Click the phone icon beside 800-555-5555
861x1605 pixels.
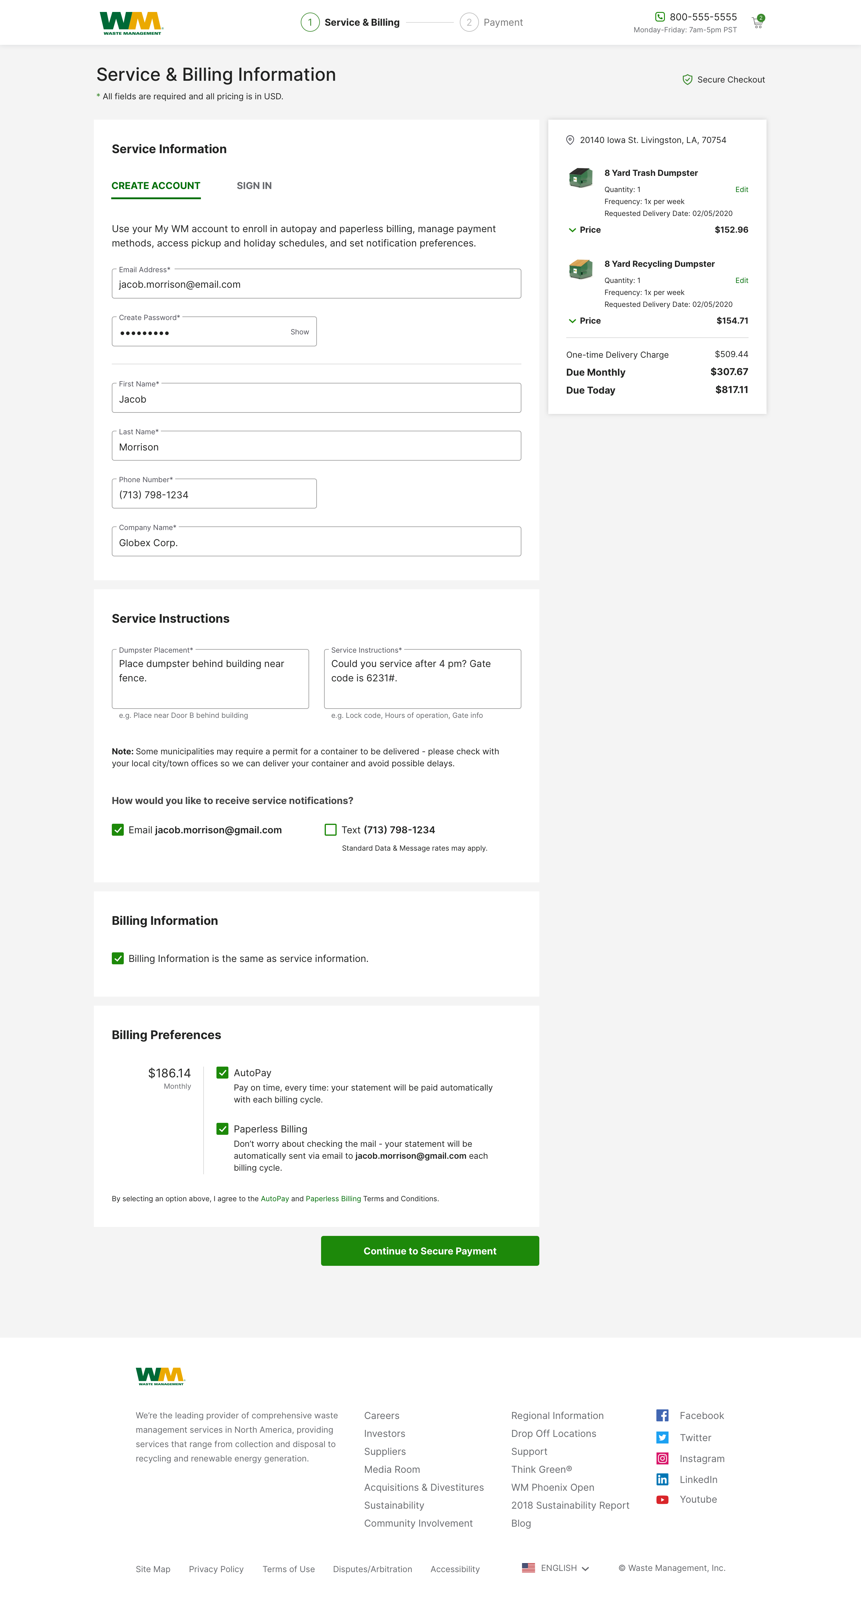(x=659, y=17)
